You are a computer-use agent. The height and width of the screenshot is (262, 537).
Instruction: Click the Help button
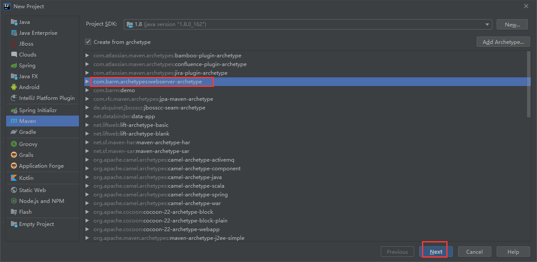pyautogui.click(x=513, y=252)
